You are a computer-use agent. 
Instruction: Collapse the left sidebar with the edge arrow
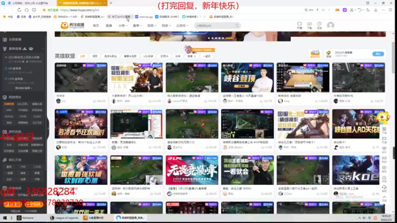(x=48, y=128)
